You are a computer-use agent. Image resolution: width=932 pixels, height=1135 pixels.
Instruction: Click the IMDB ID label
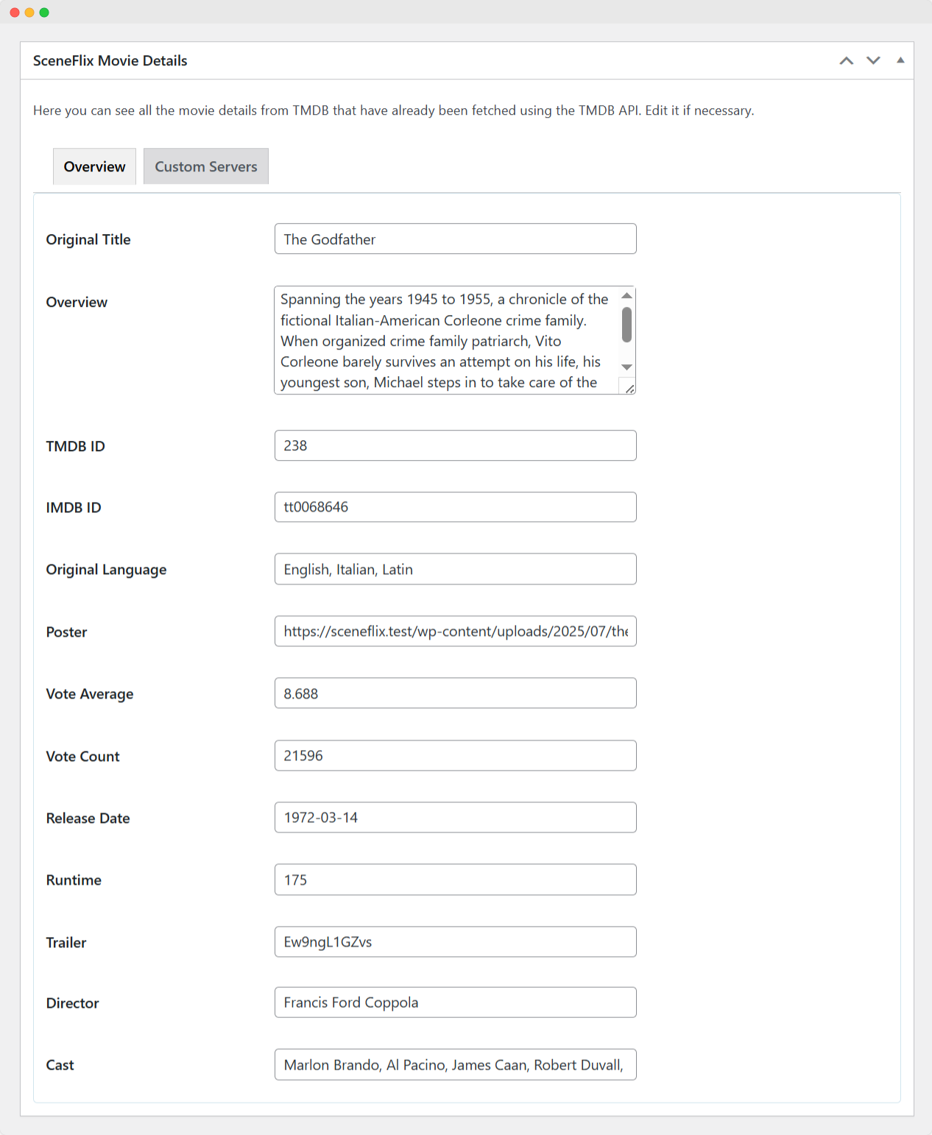74,508
